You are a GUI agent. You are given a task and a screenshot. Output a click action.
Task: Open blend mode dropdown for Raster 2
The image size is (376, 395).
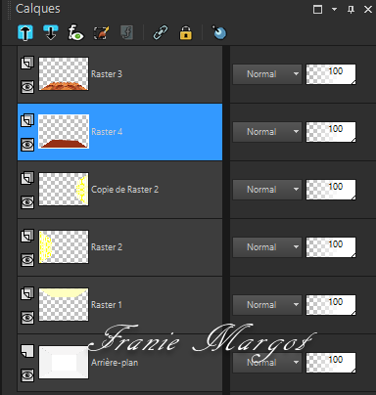click(267, 247)
